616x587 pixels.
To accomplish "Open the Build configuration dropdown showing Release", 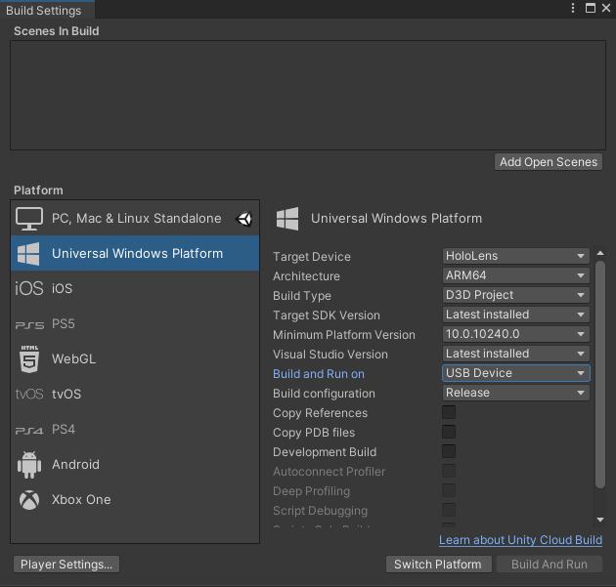I will point(515,393).
